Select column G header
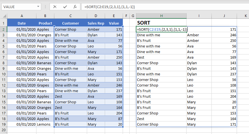Image resolution: width=249 pixels, height=134 pixels. tap(133, 16)
